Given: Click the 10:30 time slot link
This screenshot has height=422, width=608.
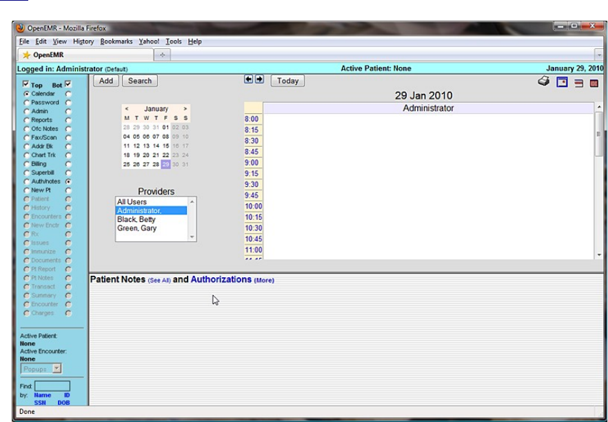Looking at the screenshot, I should tap(253, 228).
